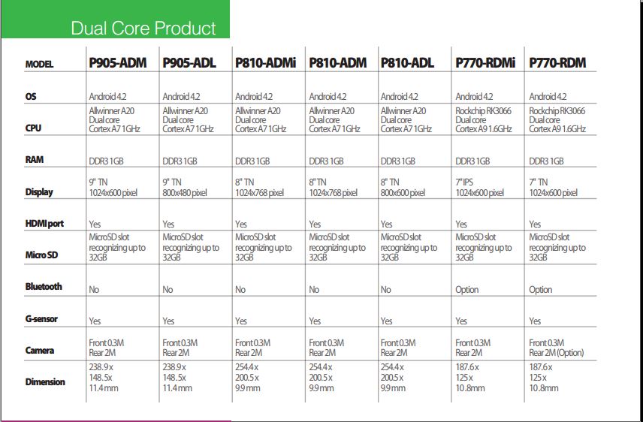Screen dimensions: 643x422
Task: Select the HDMI port row label
Action: click(44, 224)
